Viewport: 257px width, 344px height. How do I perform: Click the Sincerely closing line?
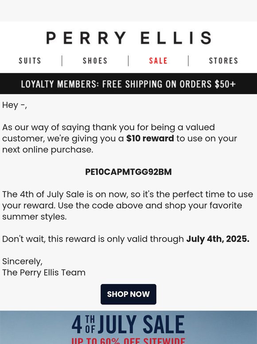(x=22, y=261)
